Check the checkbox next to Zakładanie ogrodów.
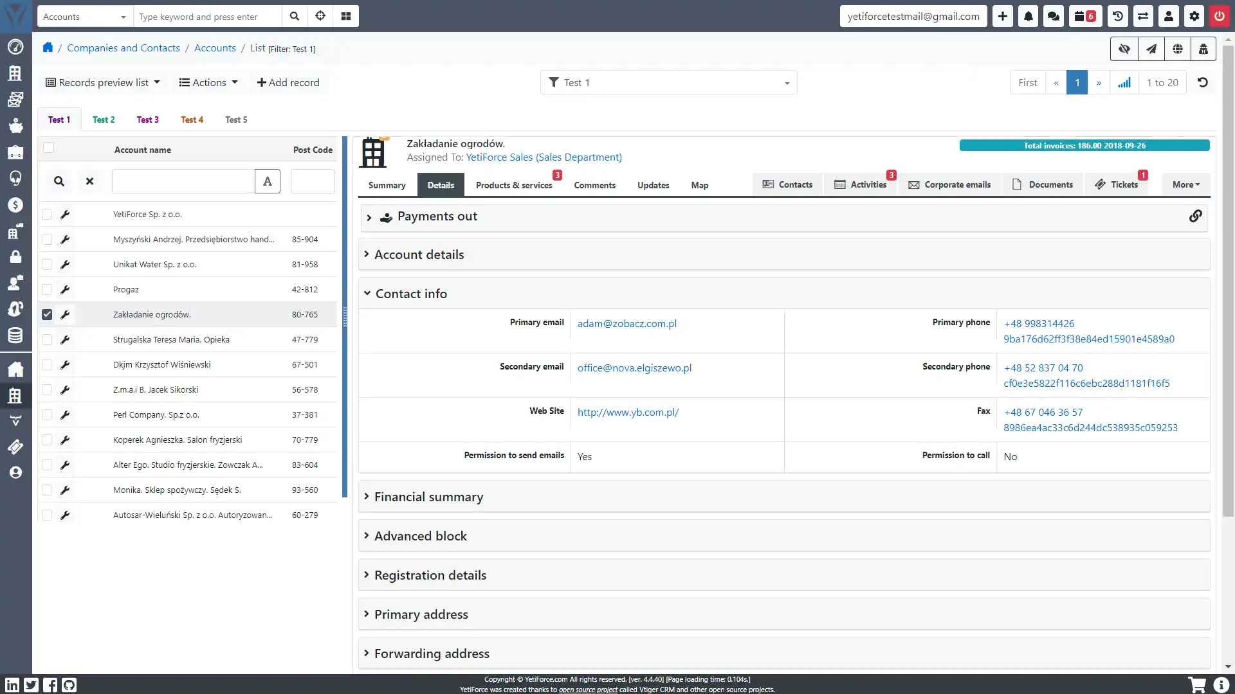This screenshot has width=1235, height=694. tap(47, 314)
